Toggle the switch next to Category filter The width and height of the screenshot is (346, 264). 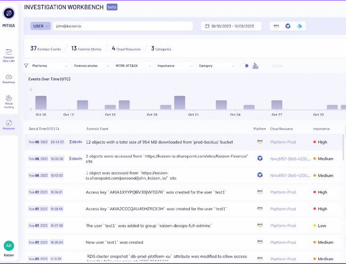pos(245,66)
